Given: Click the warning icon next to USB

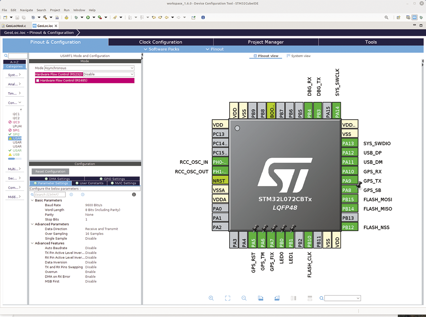Looking at the screenshot, I should 10,155.
